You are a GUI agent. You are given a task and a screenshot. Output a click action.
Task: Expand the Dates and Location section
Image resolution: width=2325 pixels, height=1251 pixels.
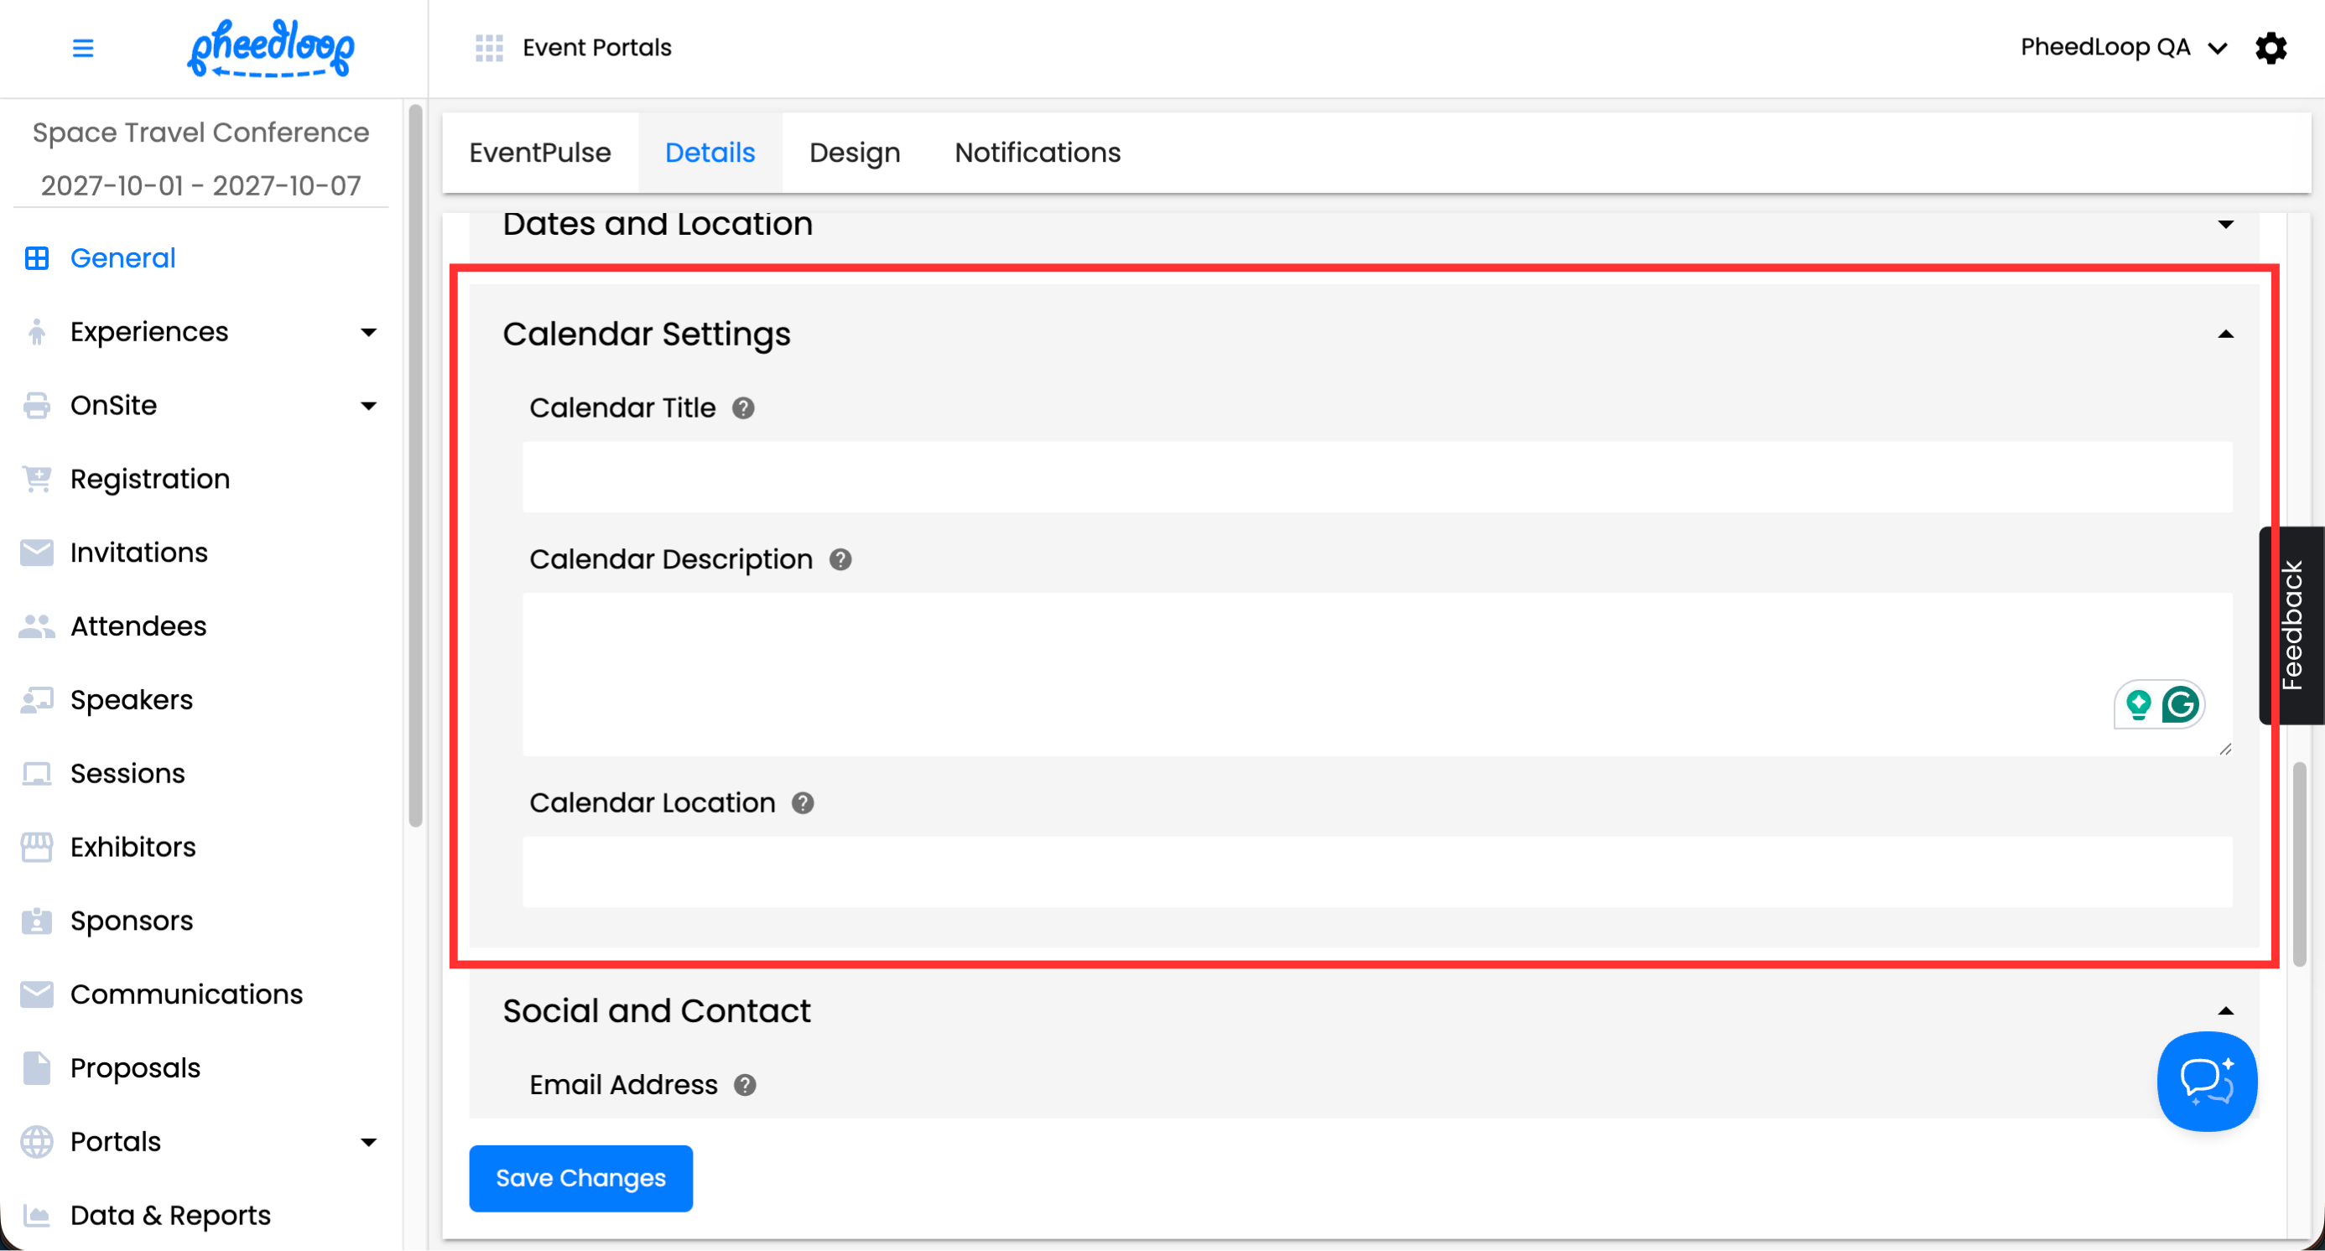tap(2225, 225)
